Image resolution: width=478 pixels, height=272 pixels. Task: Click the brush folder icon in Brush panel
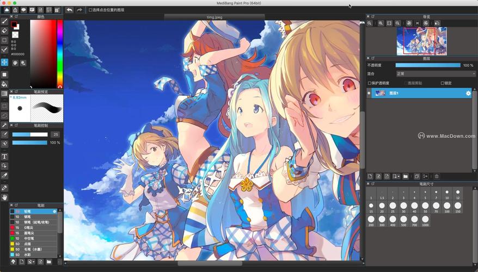point(49,262)
